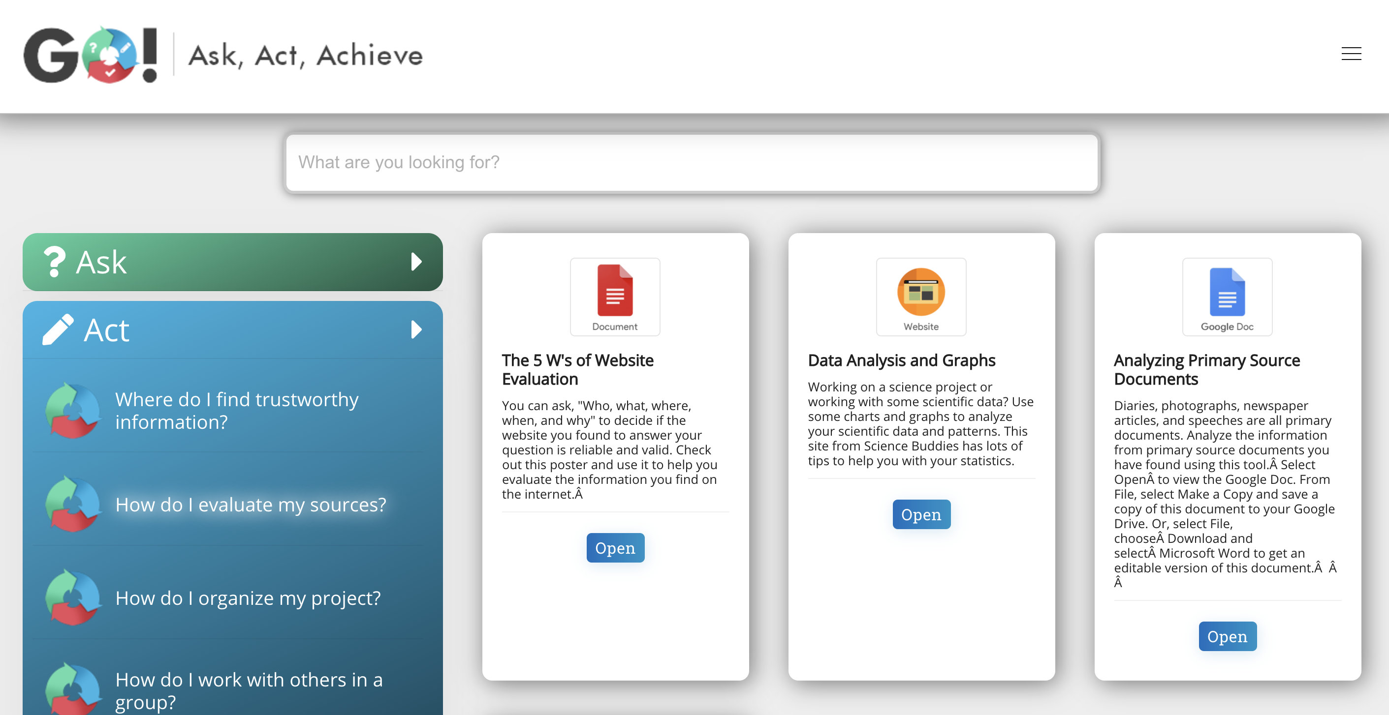The image size is (1389, 715).
Task: Click cycle icon beside evaluate my sources
Action: coord(73,505)
